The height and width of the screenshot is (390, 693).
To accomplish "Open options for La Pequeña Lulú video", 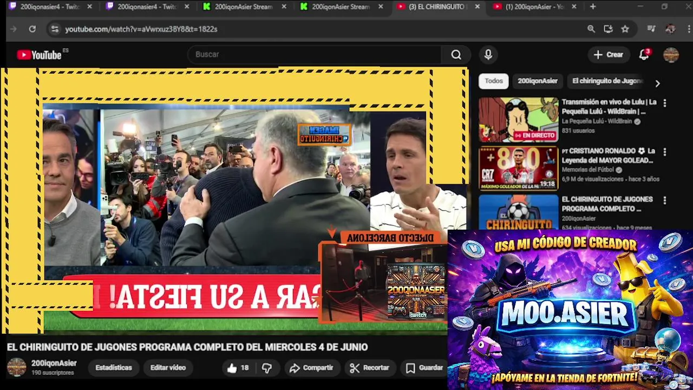I will pos(665,103).
